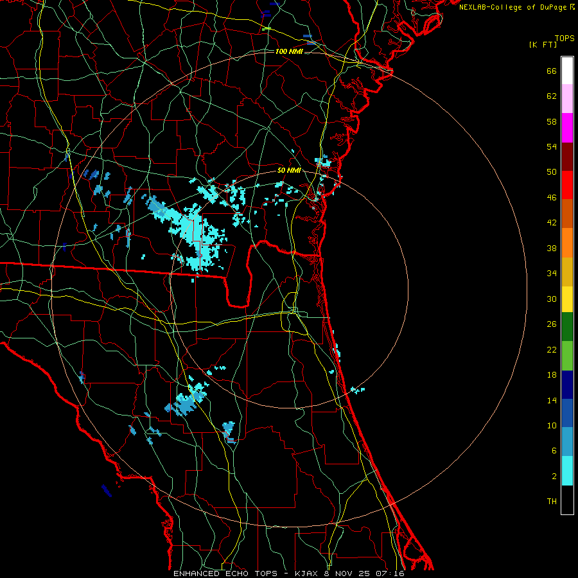This screenshot has height=578, width=578.
Task: Click the black TH legend color band
Action: [x=567, y=500]
